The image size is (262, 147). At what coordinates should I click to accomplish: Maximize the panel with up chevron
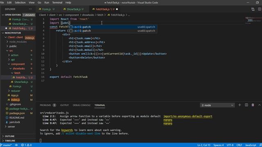point(259,105)
